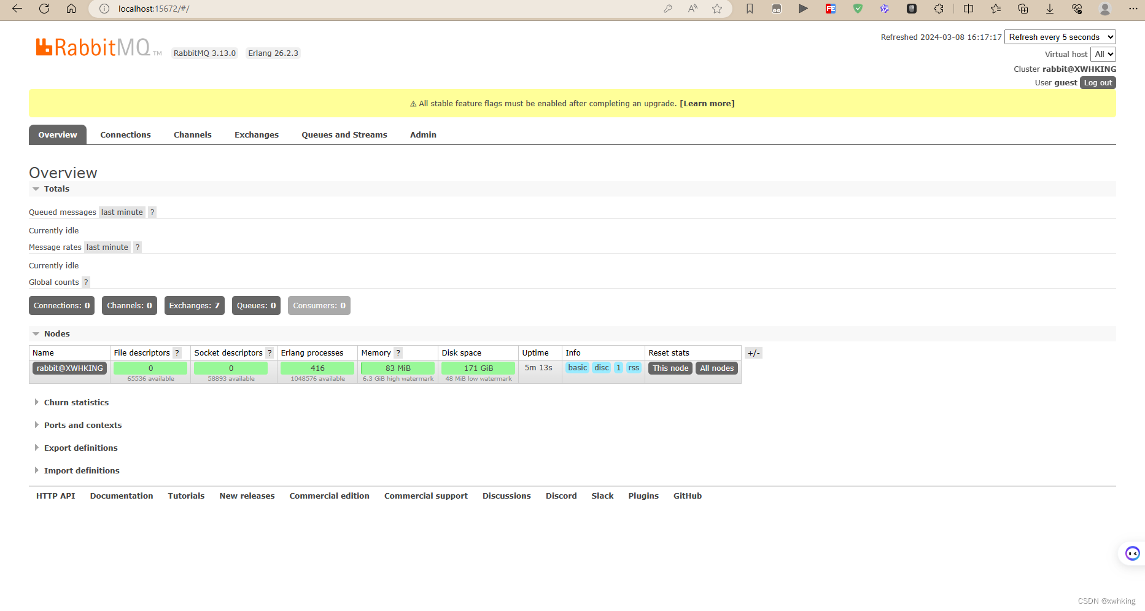Open help for Socket descriptors column
1145x611 pixels.
click(x=270, y=353)
